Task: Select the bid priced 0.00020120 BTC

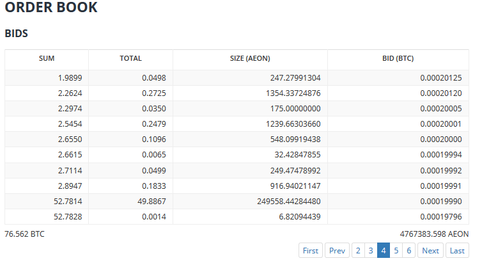Action: tap(237, 93)
